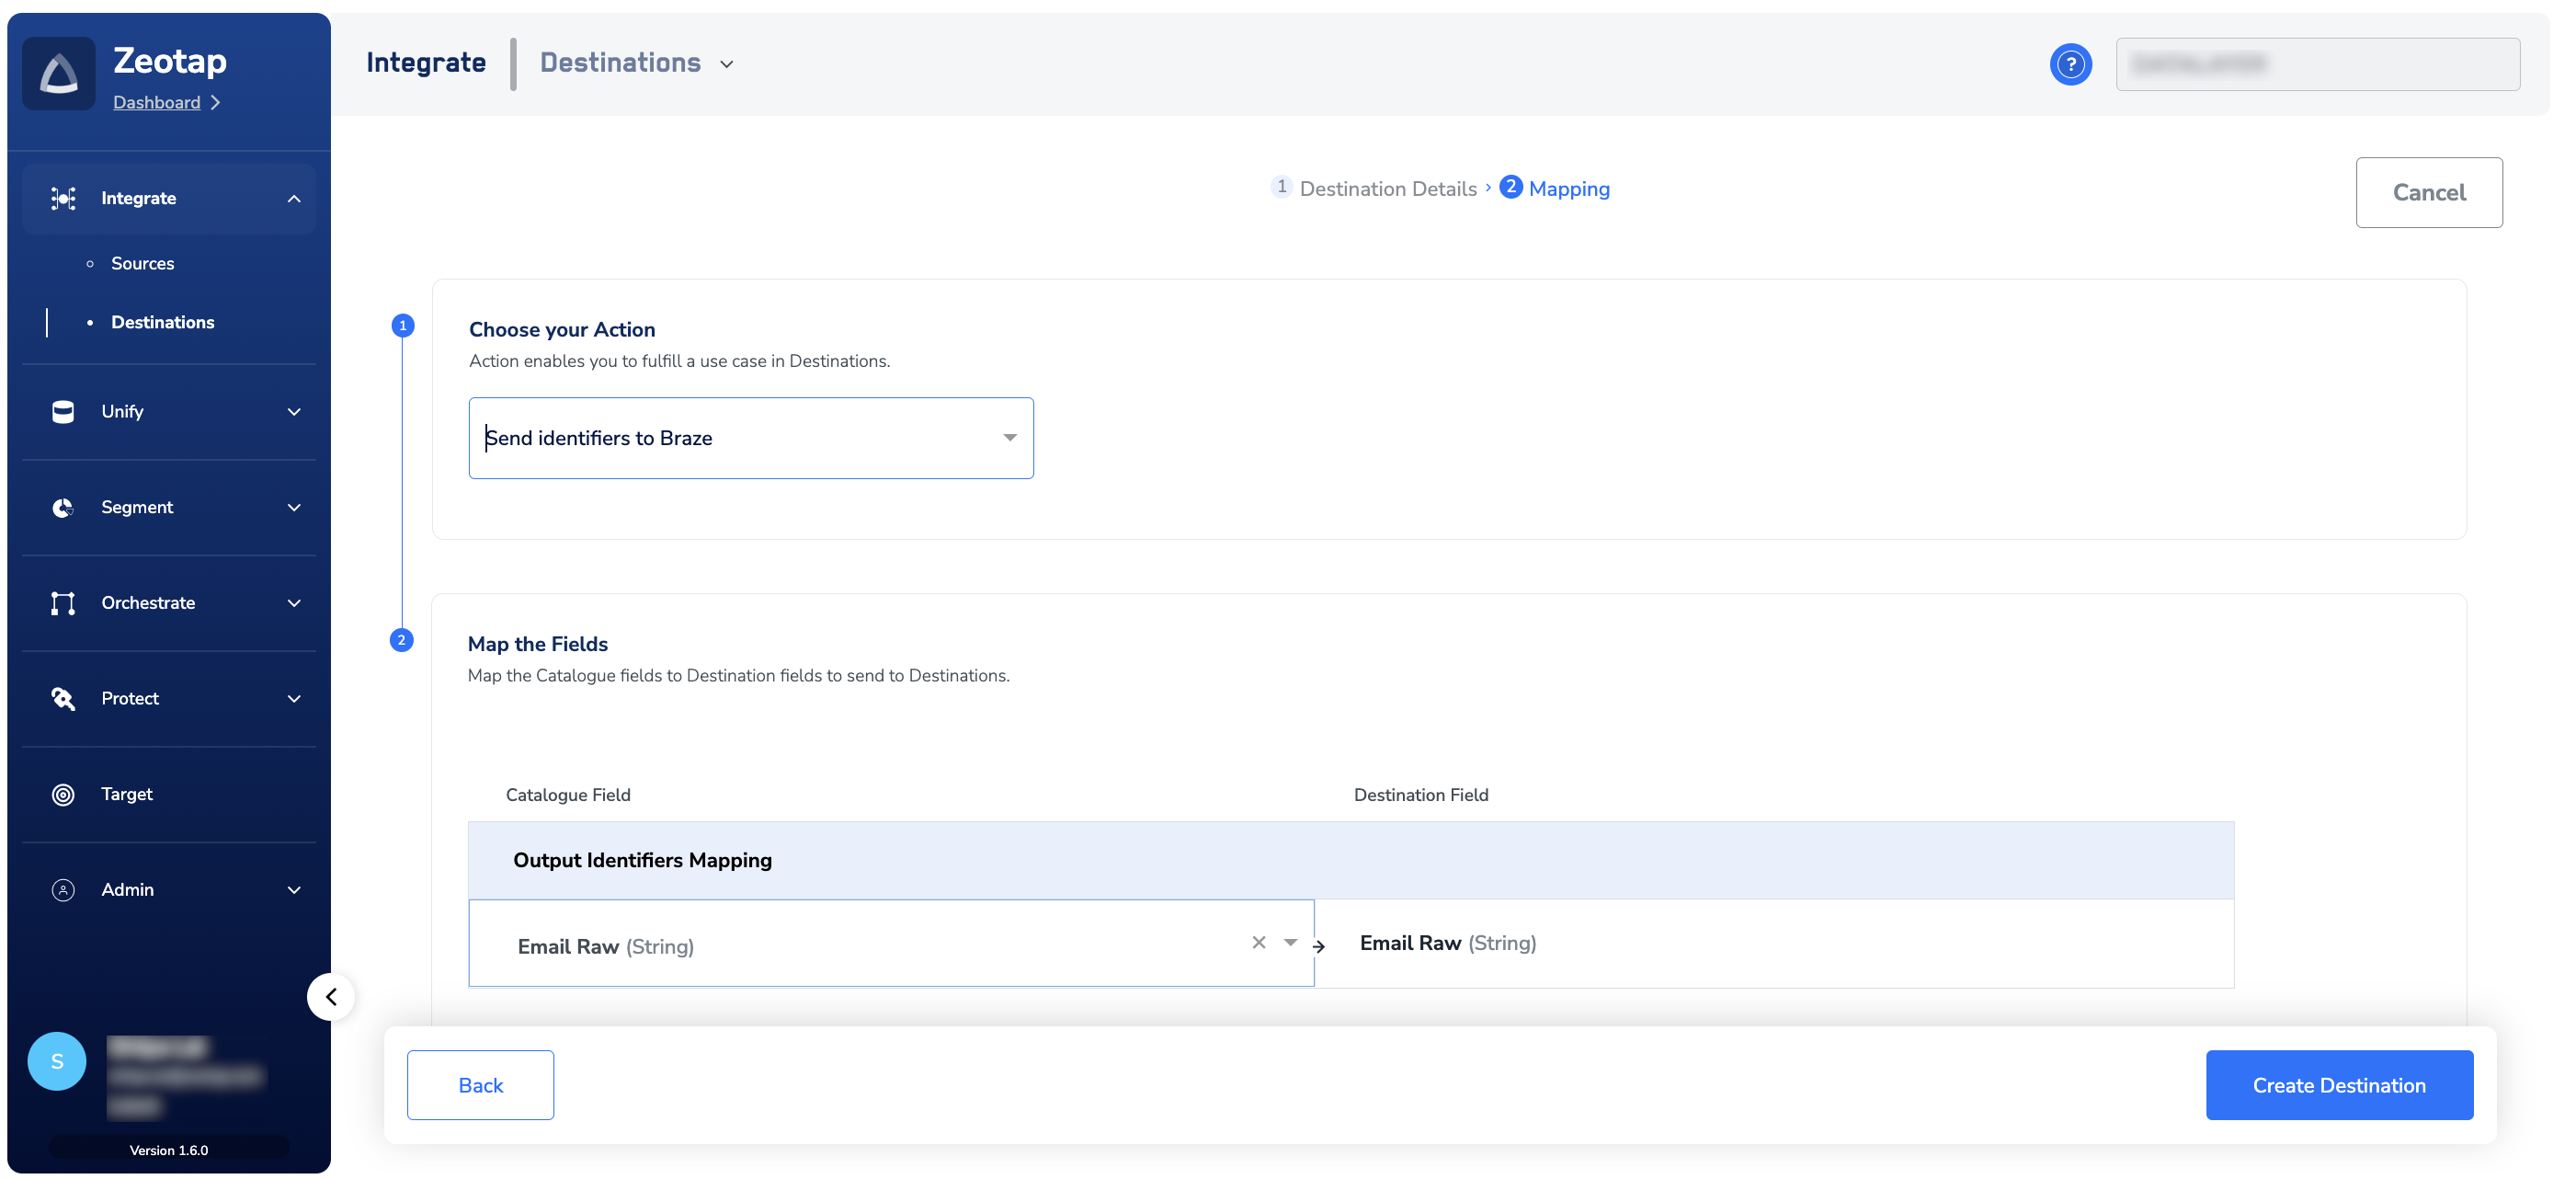Click the Zeotap logo icon
Image resolution: width=2576 pixels, height=1179 pixels.
pyautogui.click(x=59, y=74)
